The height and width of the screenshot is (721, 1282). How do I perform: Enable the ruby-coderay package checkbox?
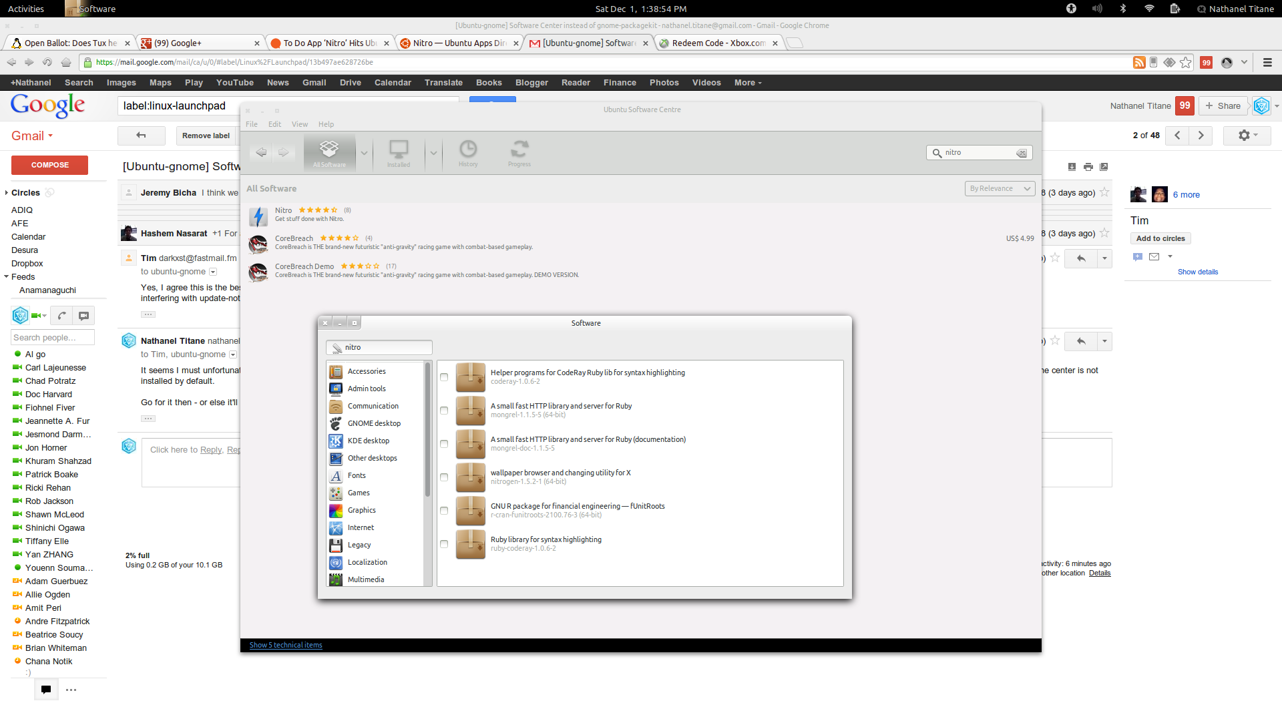(444, 544)
